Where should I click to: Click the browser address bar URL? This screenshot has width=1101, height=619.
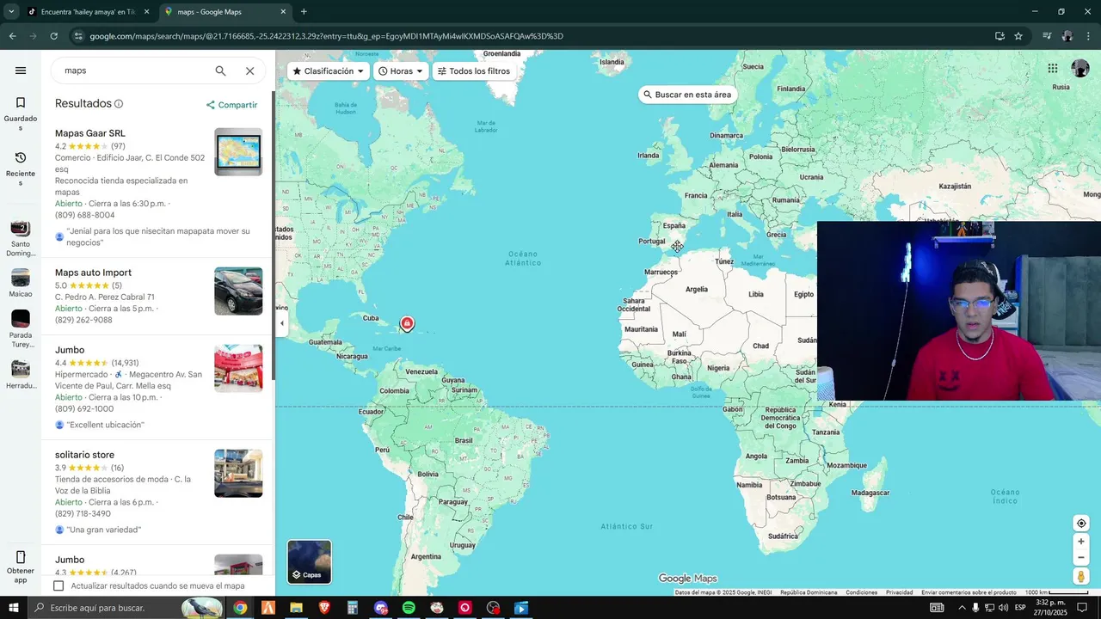coord(327,36)
